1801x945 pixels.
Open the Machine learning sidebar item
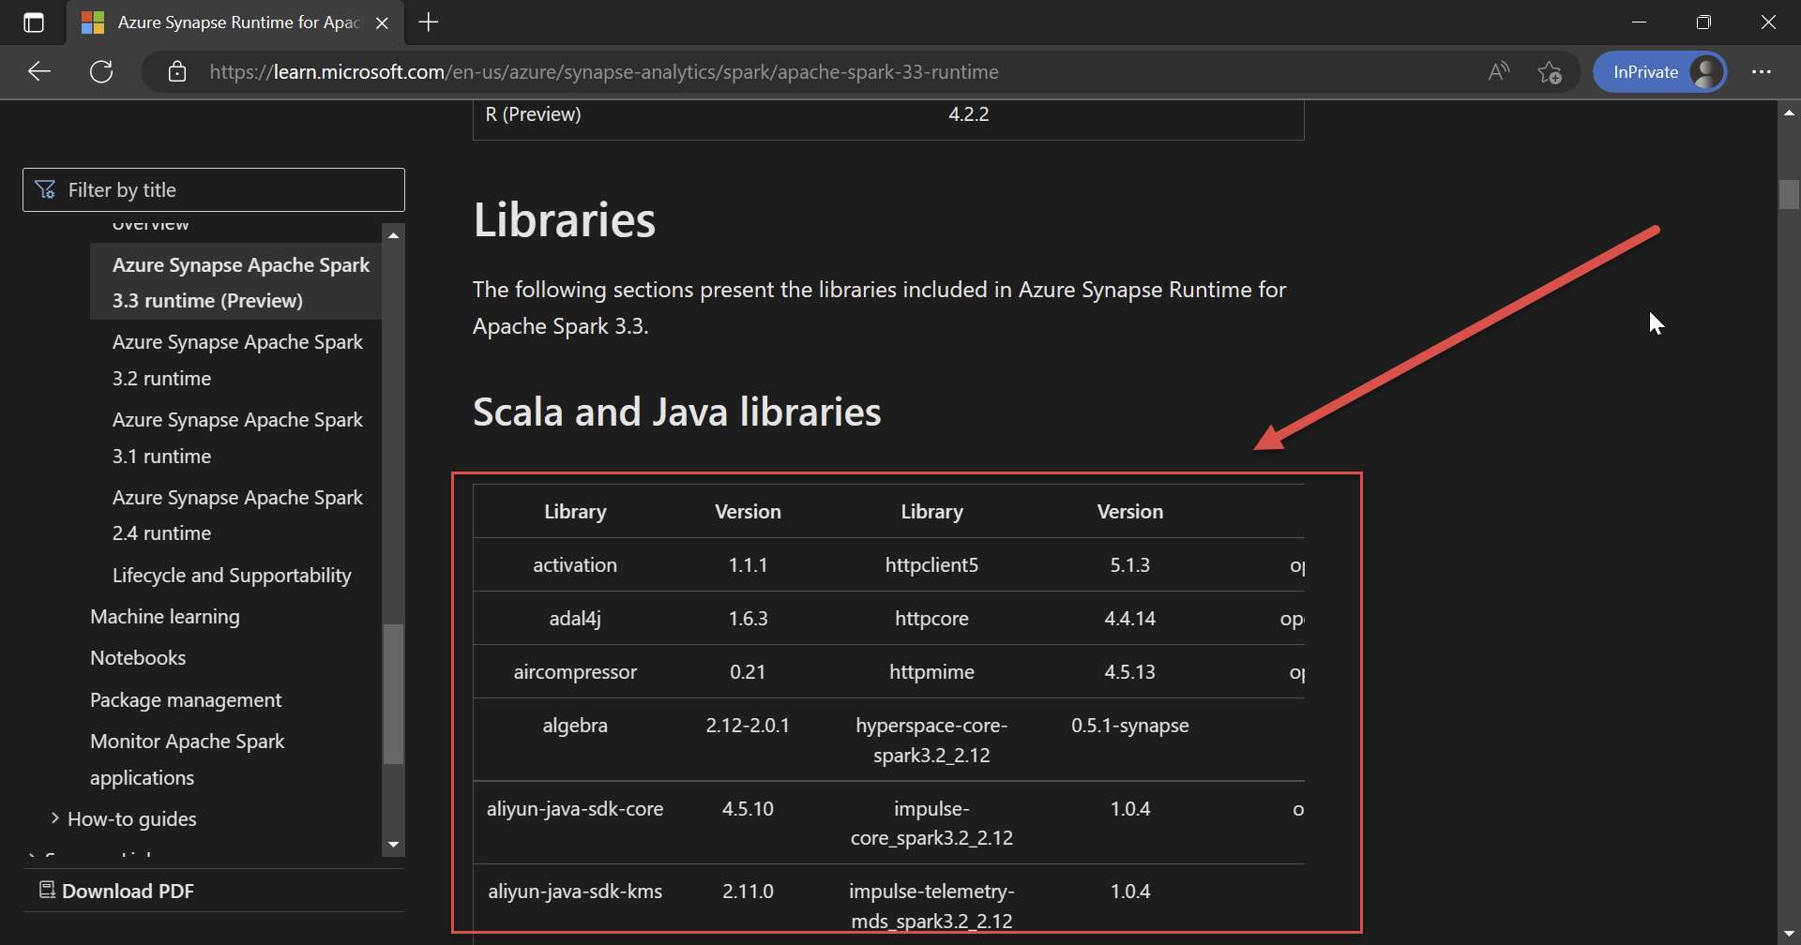(165, 617)
